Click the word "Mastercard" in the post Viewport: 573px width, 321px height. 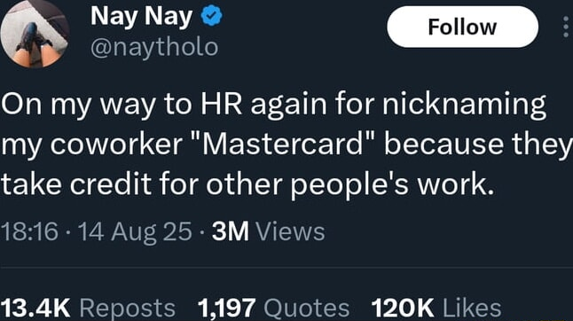283,144
